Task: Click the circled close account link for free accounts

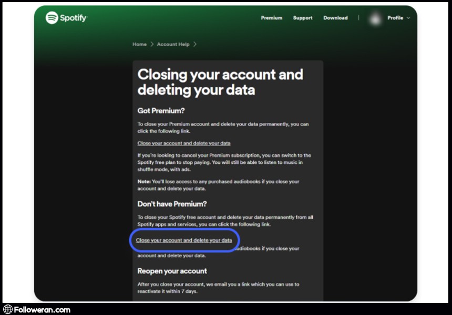Action: [183, 240]
